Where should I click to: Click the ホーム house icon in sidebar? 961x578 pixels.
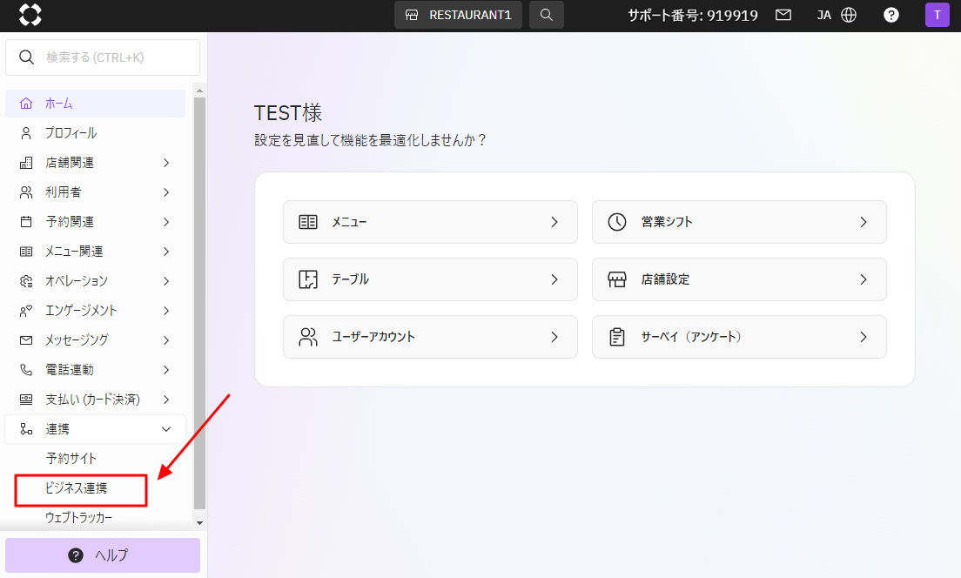point(26,104)
